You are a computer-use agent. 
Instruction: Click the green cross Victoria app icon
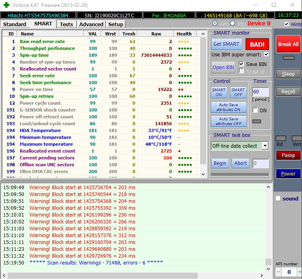click(6, 5)
